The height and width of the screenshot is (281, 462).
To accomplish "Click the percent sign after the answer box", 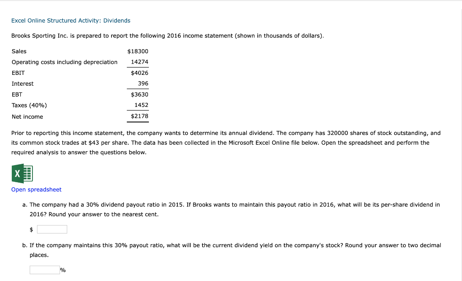I will coord(63,269).
